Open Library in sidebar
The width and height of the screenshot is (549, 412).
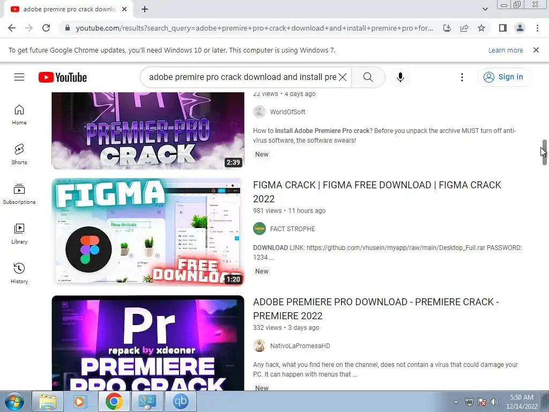click(19, 234)
